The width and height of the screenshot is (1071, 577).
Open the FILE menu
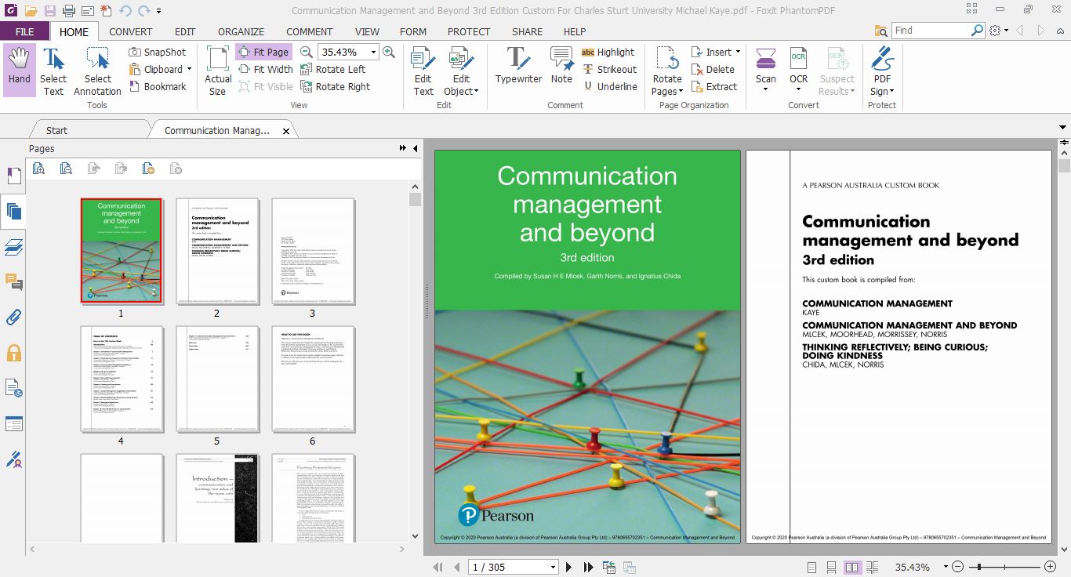click(24, 31)
